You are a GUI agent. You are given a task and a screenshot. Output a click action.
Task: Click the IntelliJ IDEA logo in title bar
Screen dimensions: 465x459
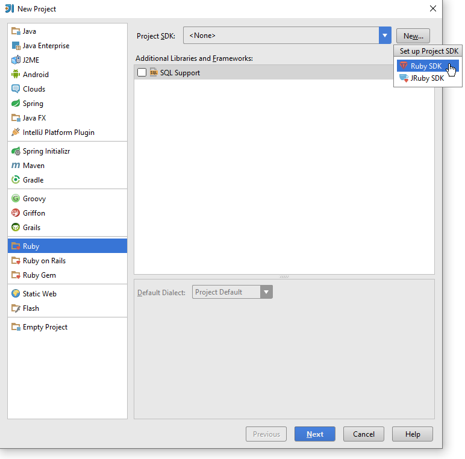pyautogui.click(x=10, y=8)
